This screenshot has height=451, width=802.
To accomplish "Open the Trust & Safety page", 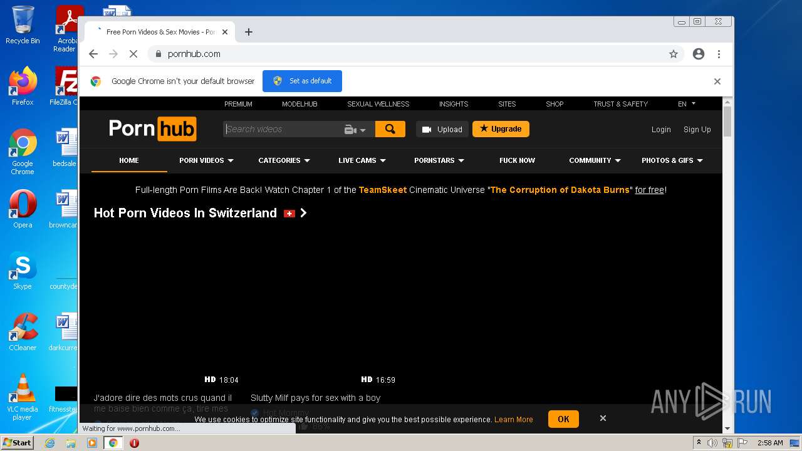I will (620, 104).
